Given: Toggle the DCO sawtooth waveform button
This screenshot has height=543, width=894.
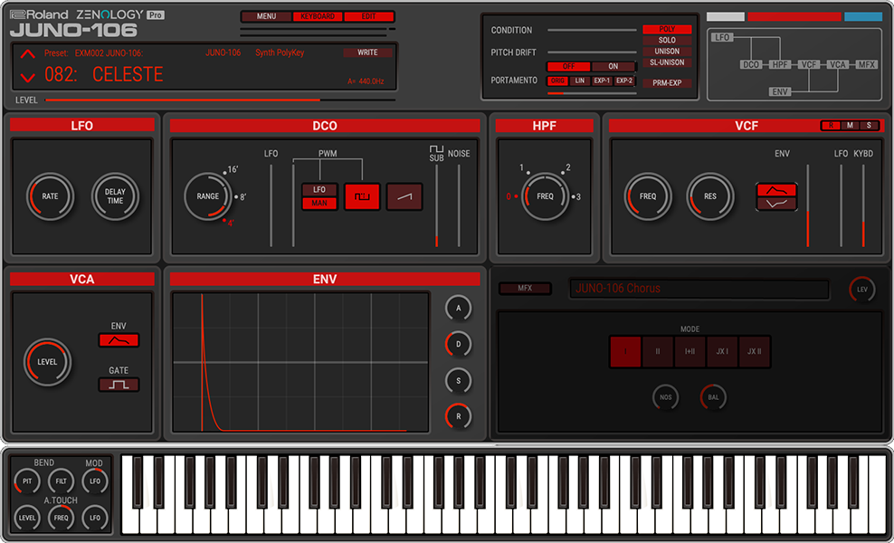Looking at the screenshot, I should [404, 196].
